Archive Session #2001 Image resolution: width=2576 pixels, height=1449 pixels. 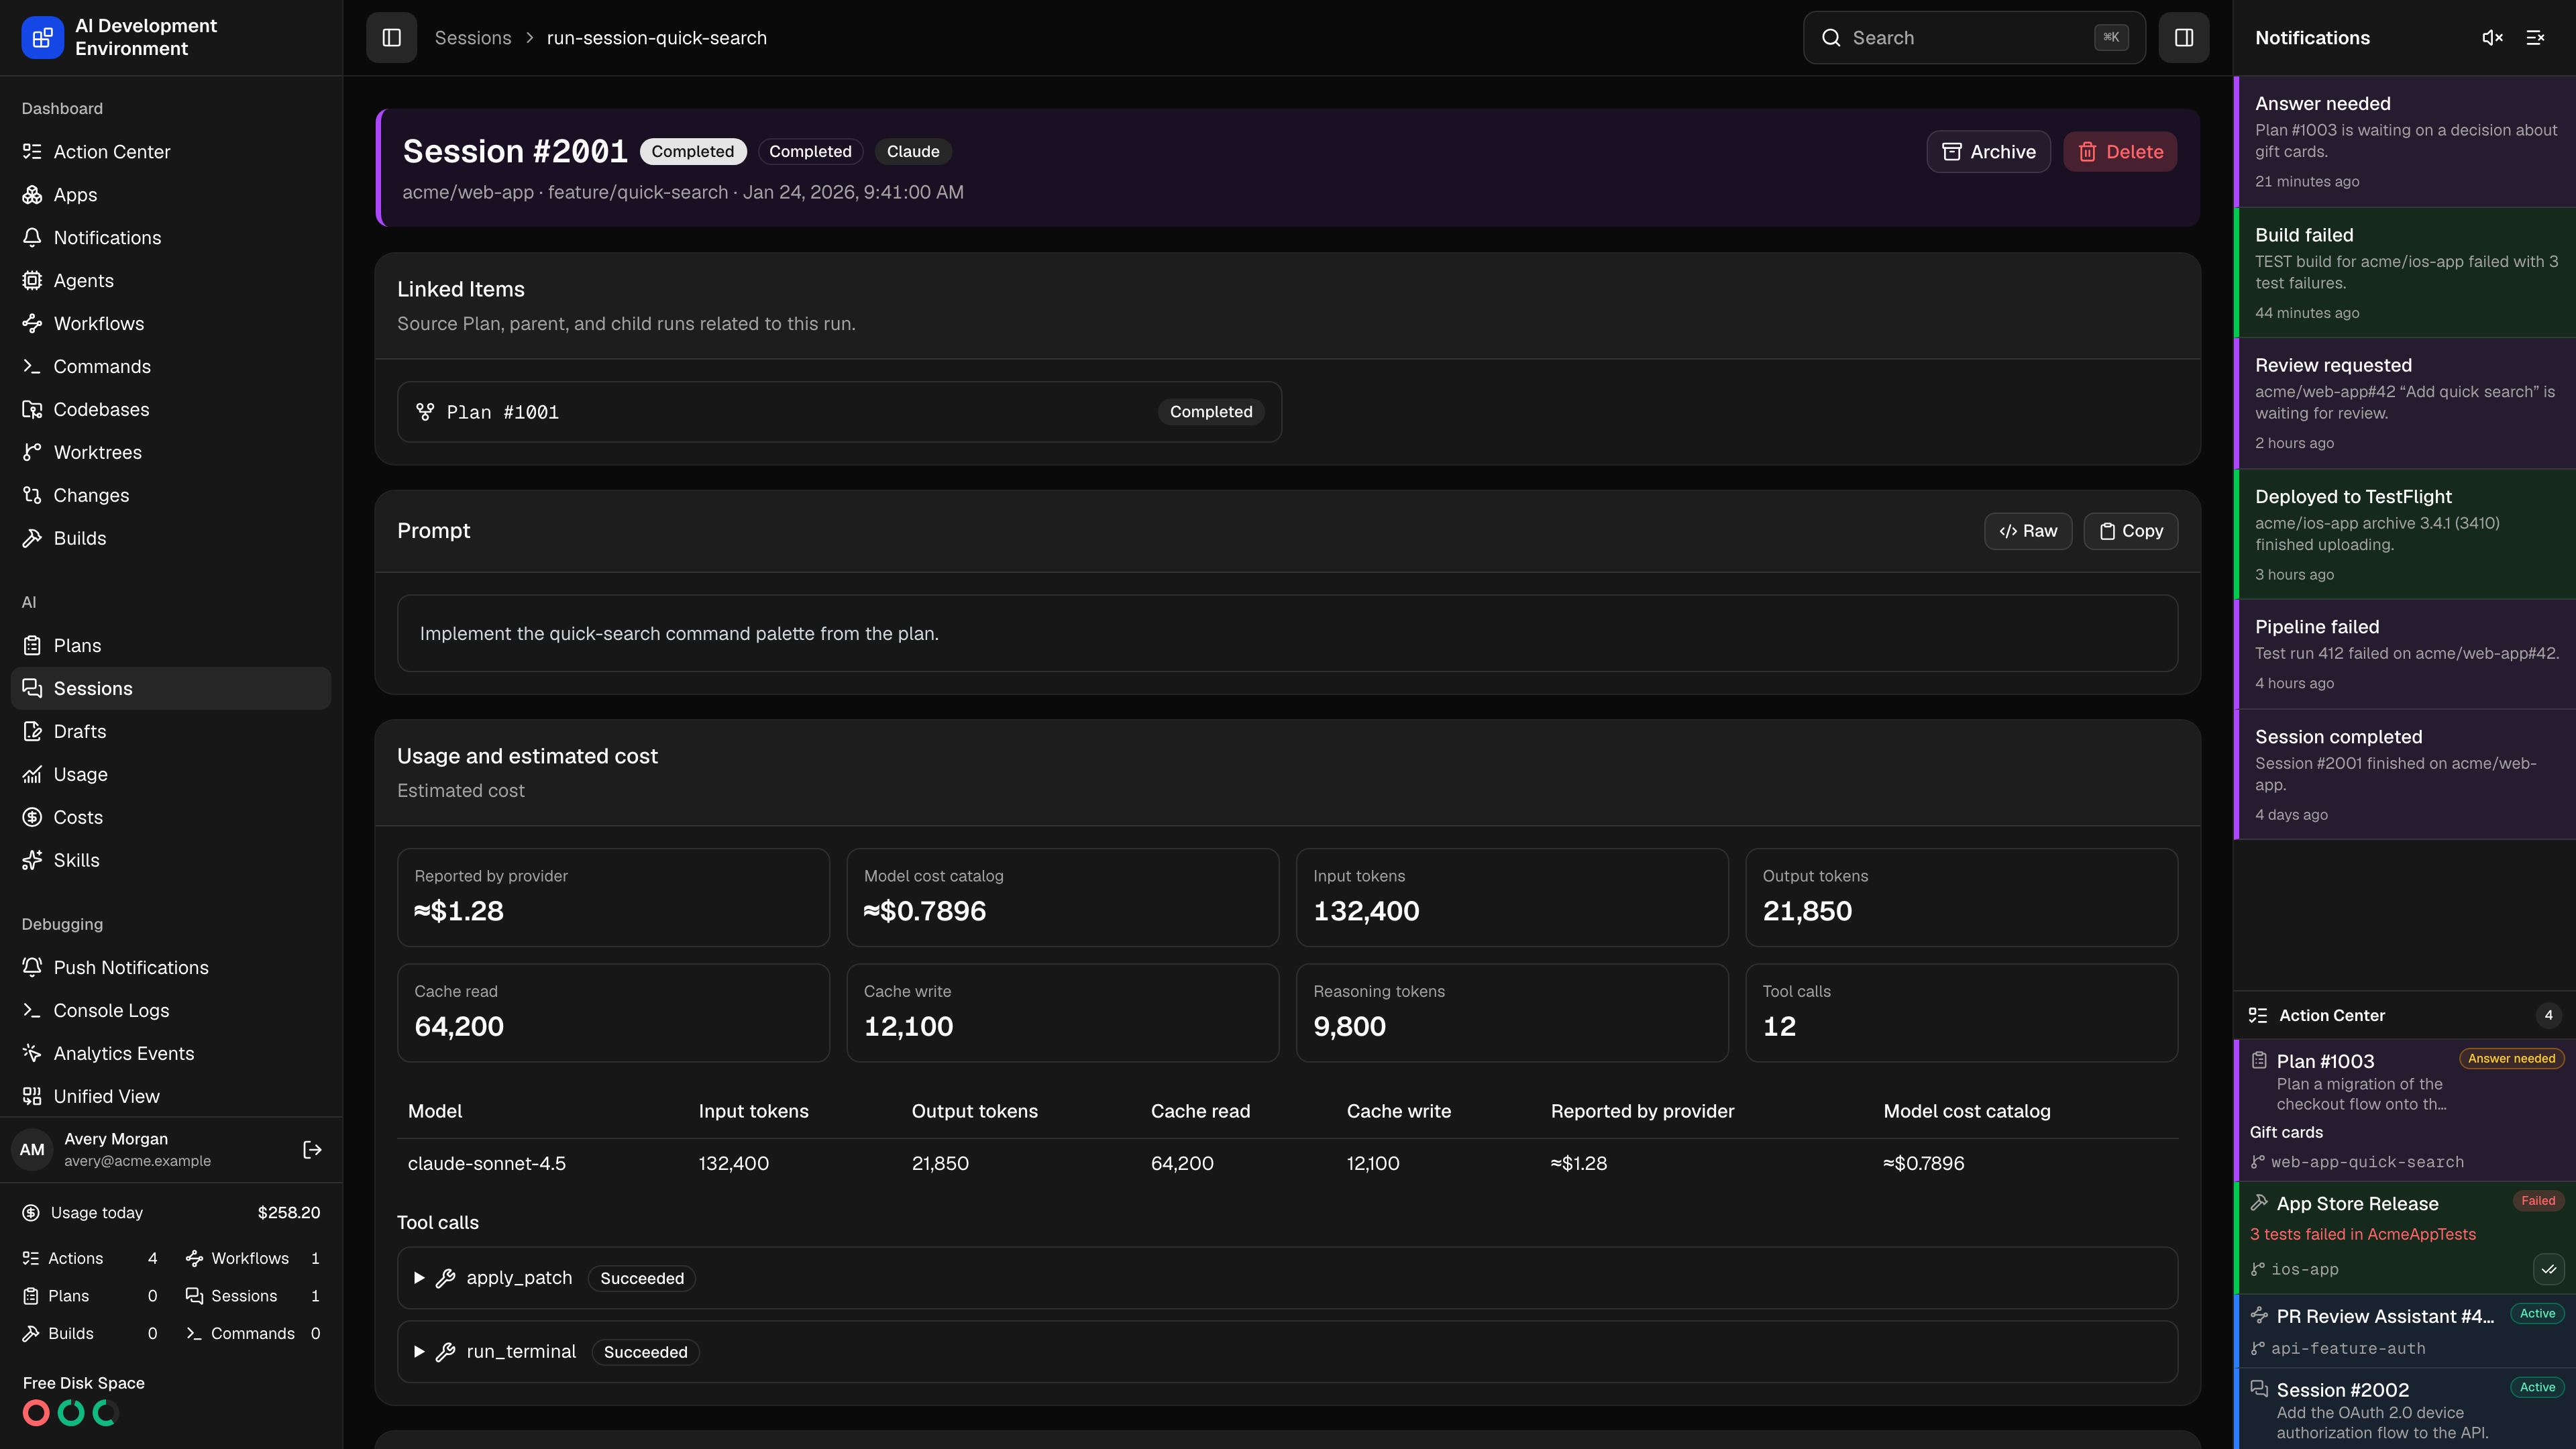click(x=1988, y=151)
